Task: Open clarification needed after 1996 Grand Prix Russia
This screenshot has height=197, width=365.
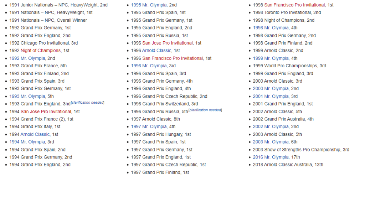Action: [x=205, y=110]
